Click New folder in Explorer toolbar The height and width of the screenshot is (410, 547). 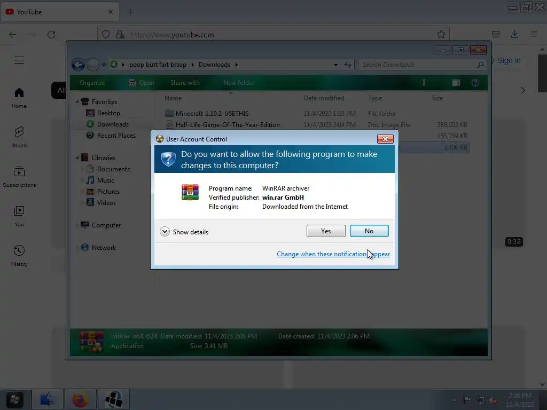pos(239,83)
